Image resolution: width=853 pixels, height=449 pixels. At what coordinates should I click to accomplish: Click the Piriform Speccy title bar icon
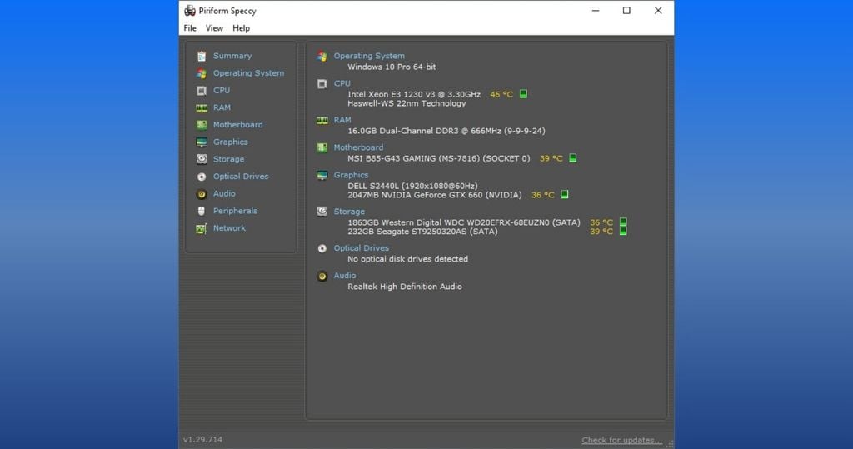[190, 10]
